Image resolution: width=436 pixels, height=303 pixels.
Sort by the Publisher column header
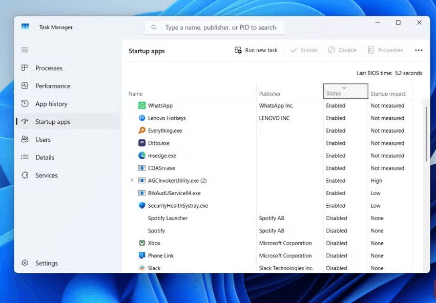point(290,91)
